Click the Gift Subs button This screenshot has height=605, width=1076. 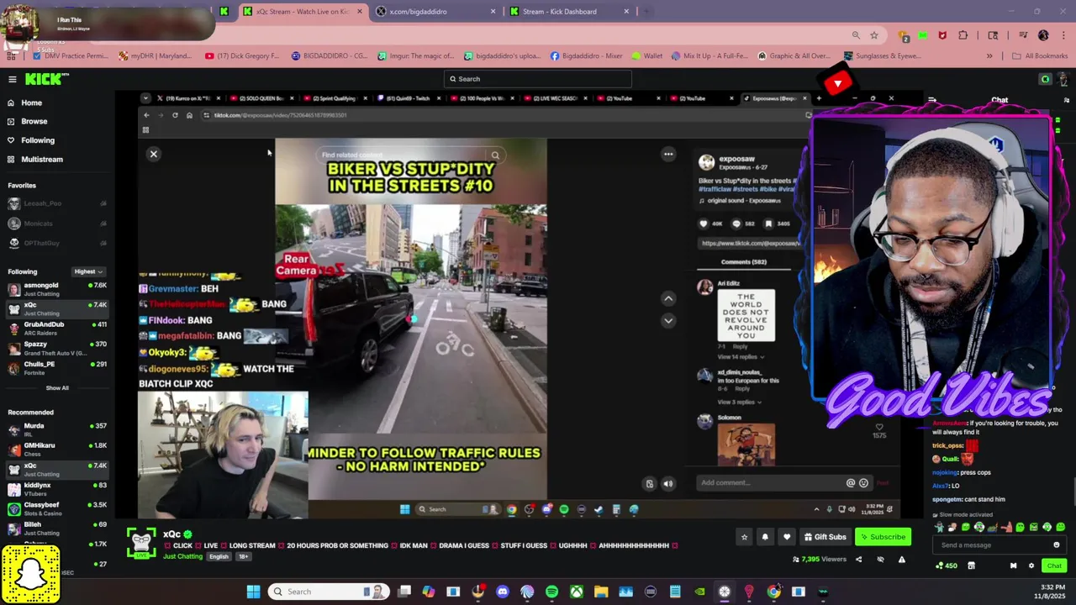tap(824, 537)
